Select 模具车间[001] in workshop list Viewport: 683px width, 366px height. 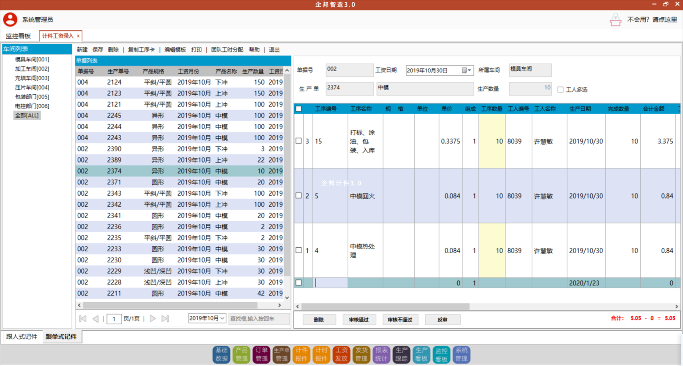[x=32, y=59]
